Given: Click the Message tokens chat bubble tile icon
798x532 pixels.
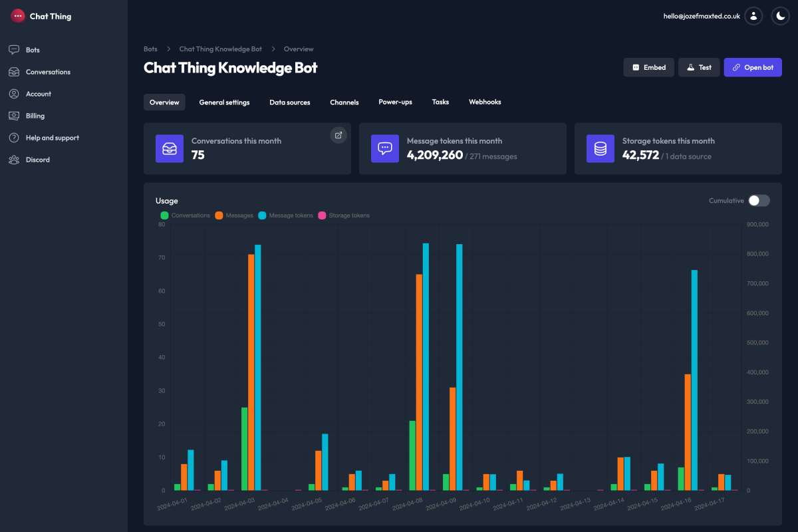Looking at the screenshot, I should 385,148.
